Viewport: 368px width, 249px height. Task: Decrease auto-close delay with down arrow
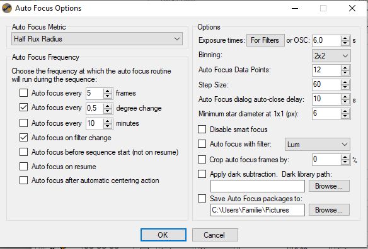coord(345,102)
